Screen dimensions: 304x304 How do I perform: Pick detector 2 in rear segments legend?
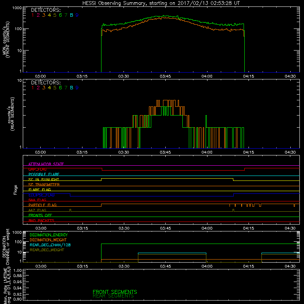(x=38, y=88)
